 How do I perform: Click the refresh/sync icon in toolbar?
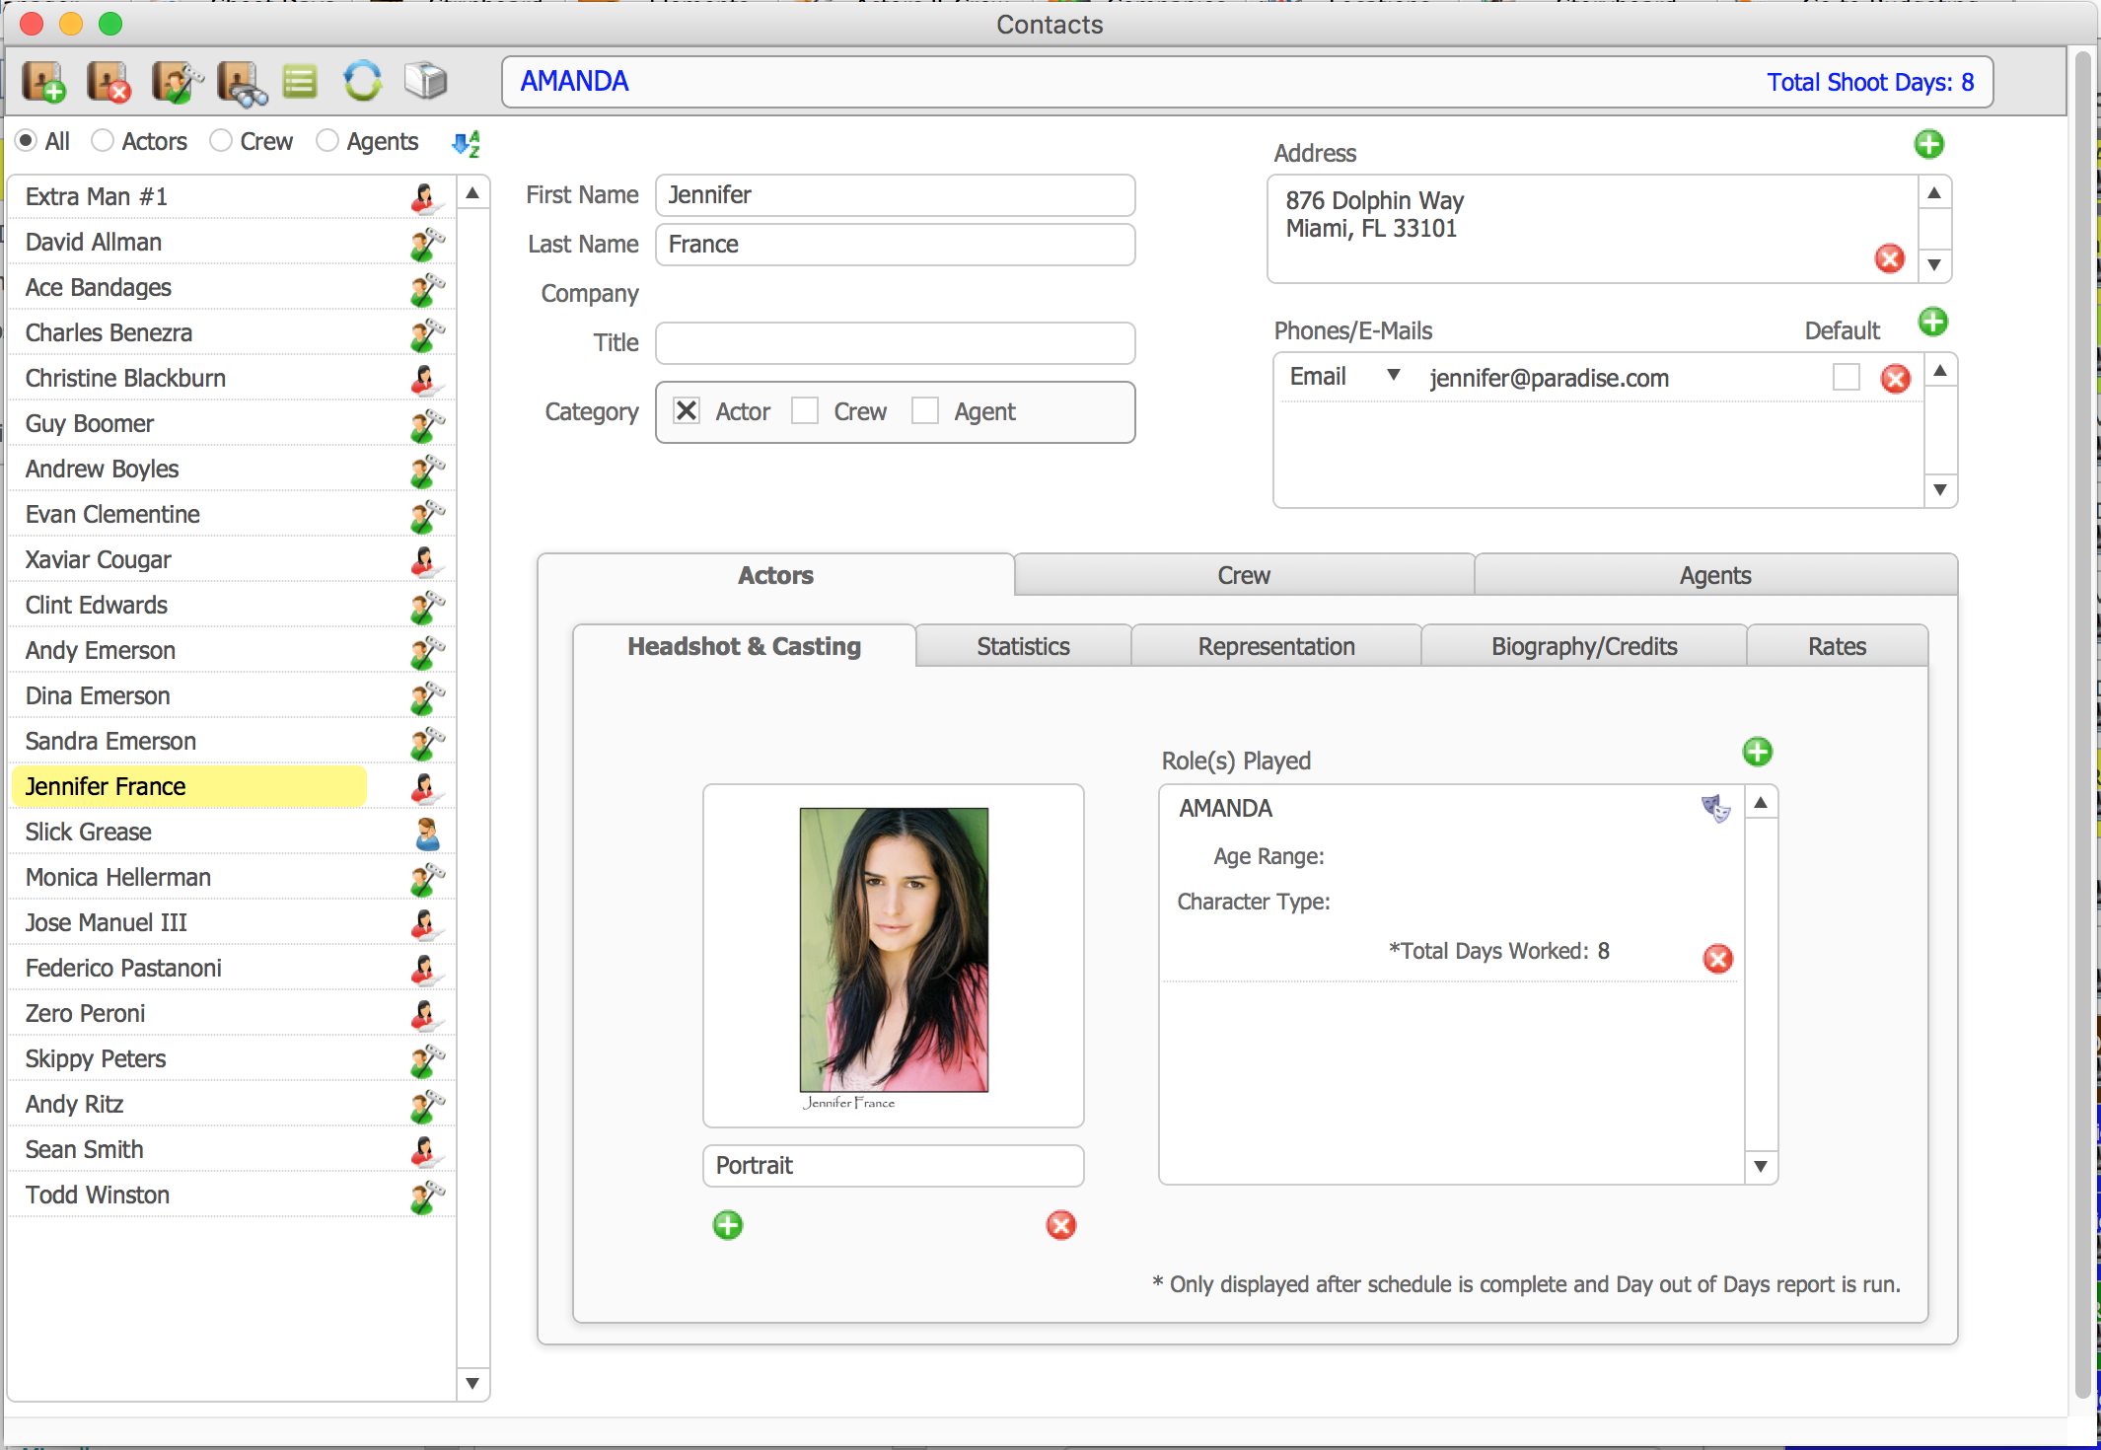click(x=364, y=80)
